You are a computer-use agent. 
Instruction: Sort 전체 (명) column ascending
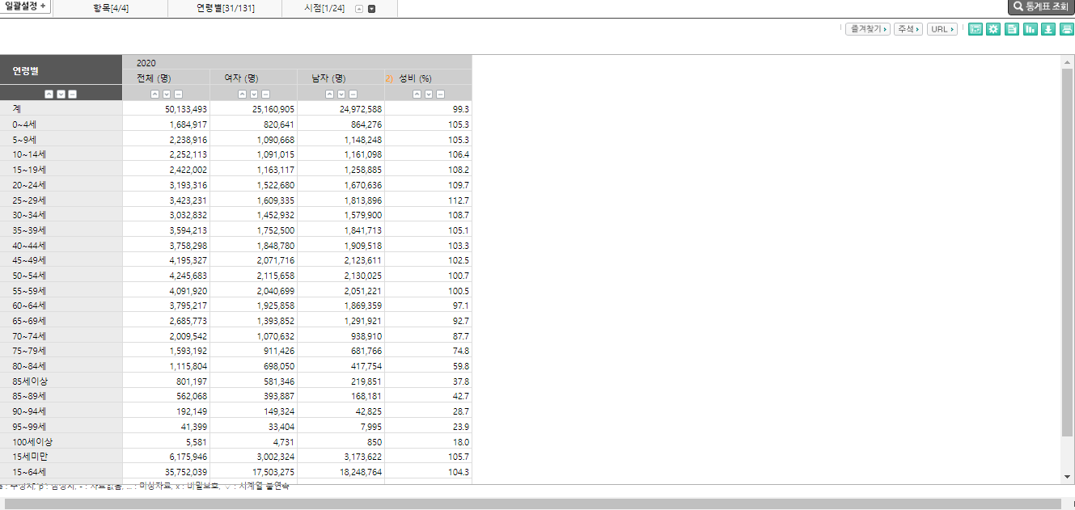coord(154,94)
